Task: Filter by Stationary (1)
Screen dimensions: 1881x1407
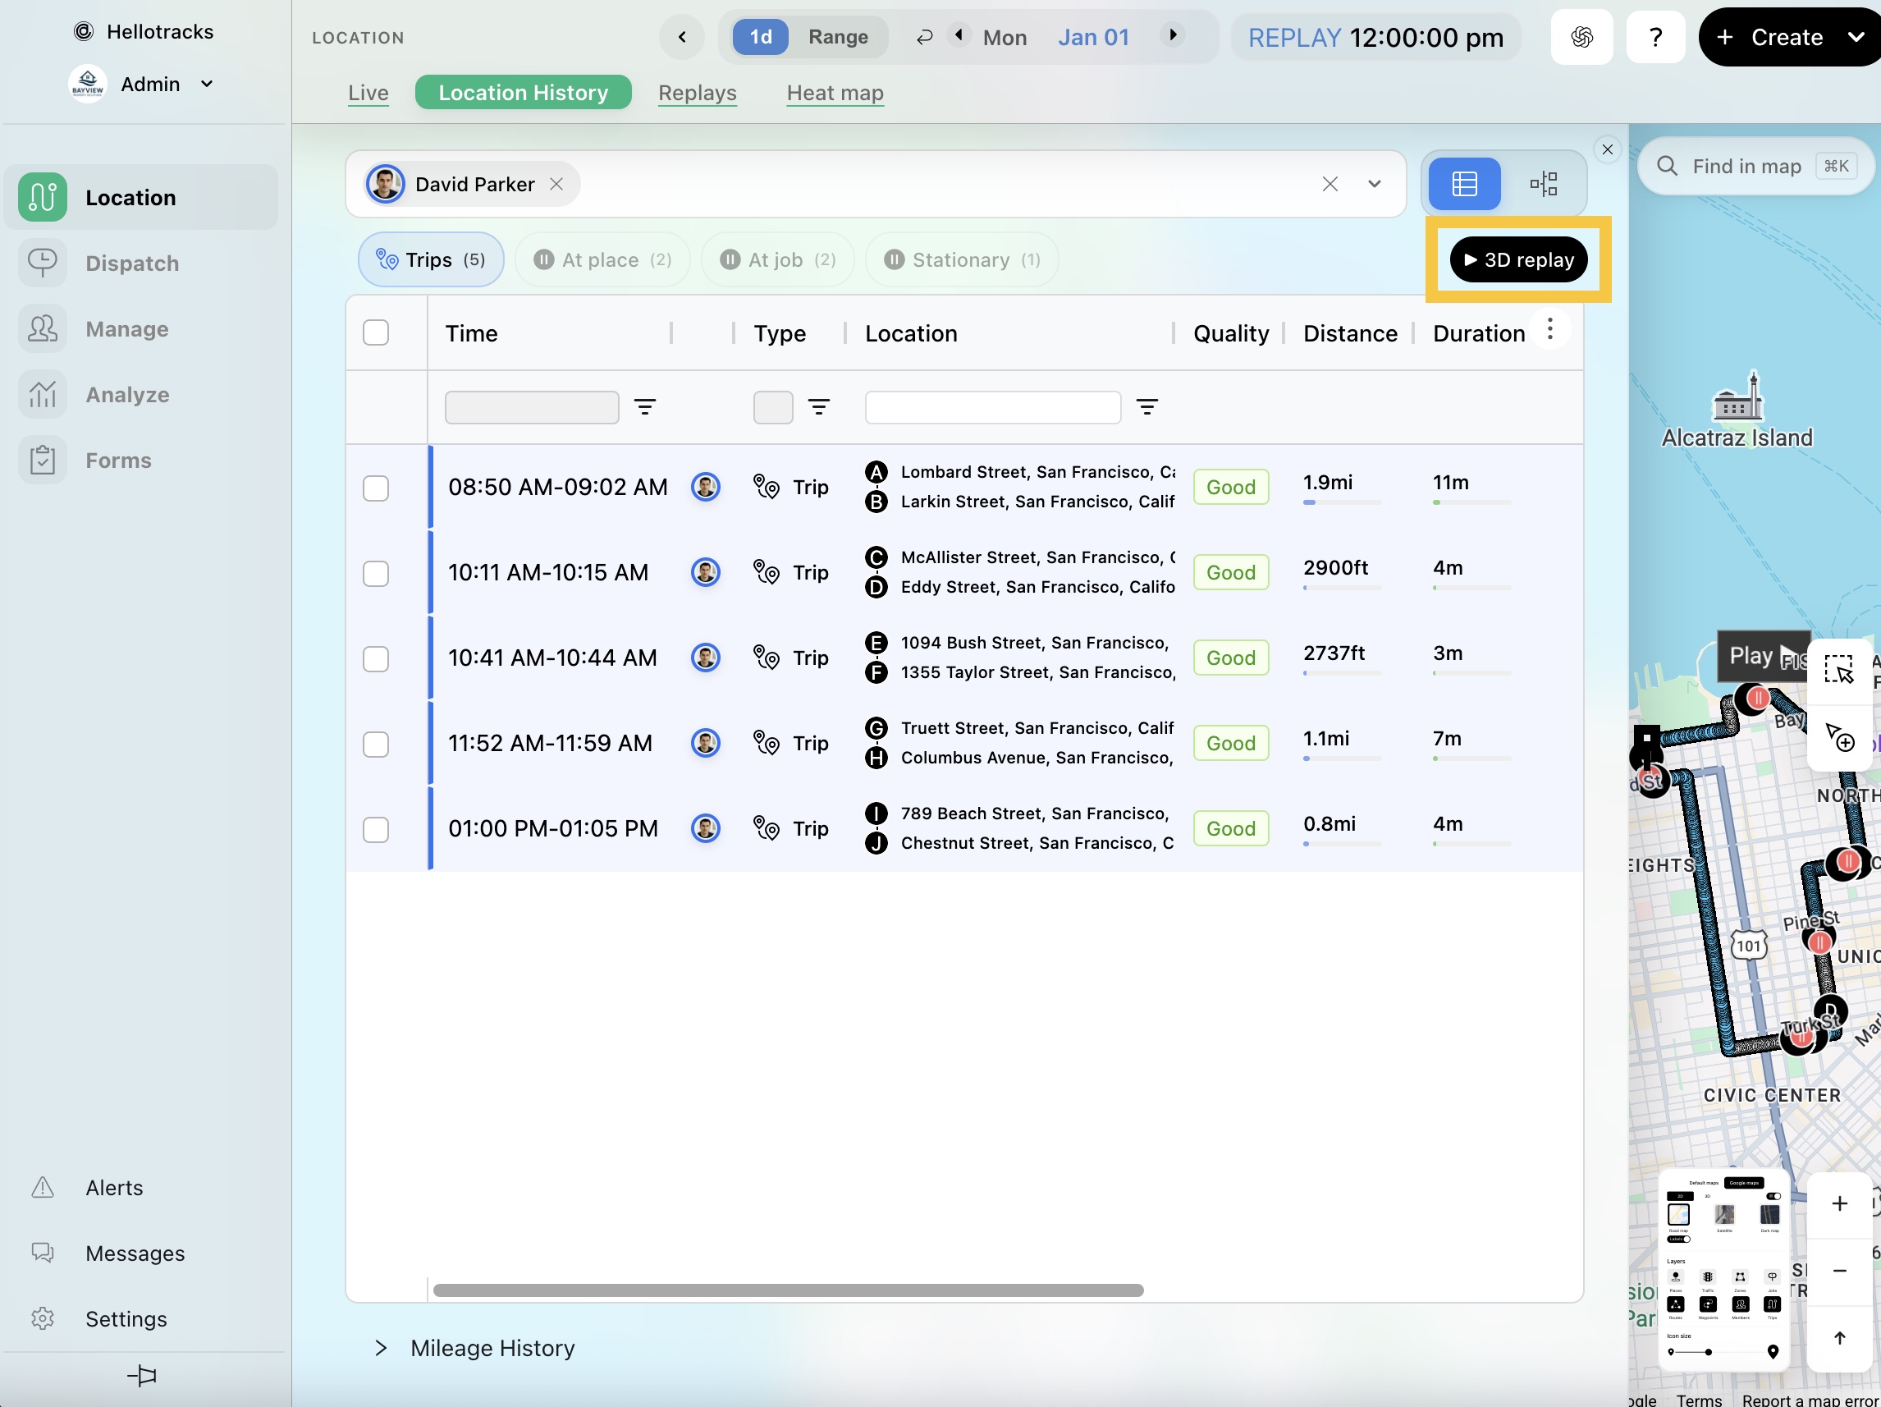Action: [962, 259]
